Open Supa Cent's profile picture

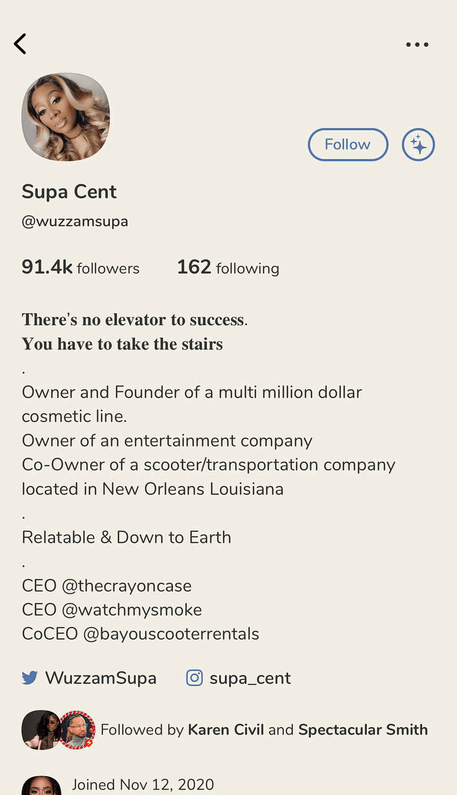[x=66, y=117]
